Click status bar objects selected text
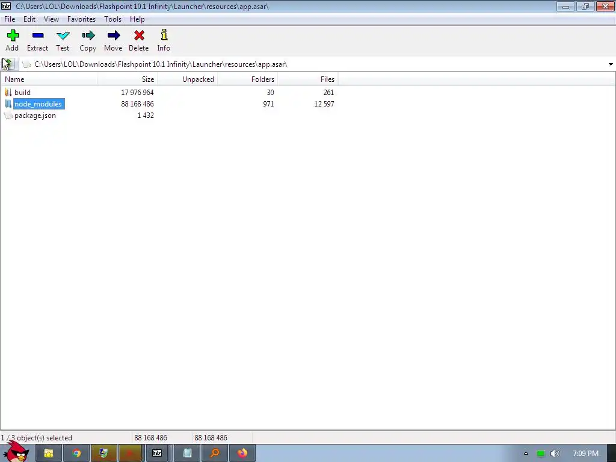616x462 pixels. tap(37, 438)
